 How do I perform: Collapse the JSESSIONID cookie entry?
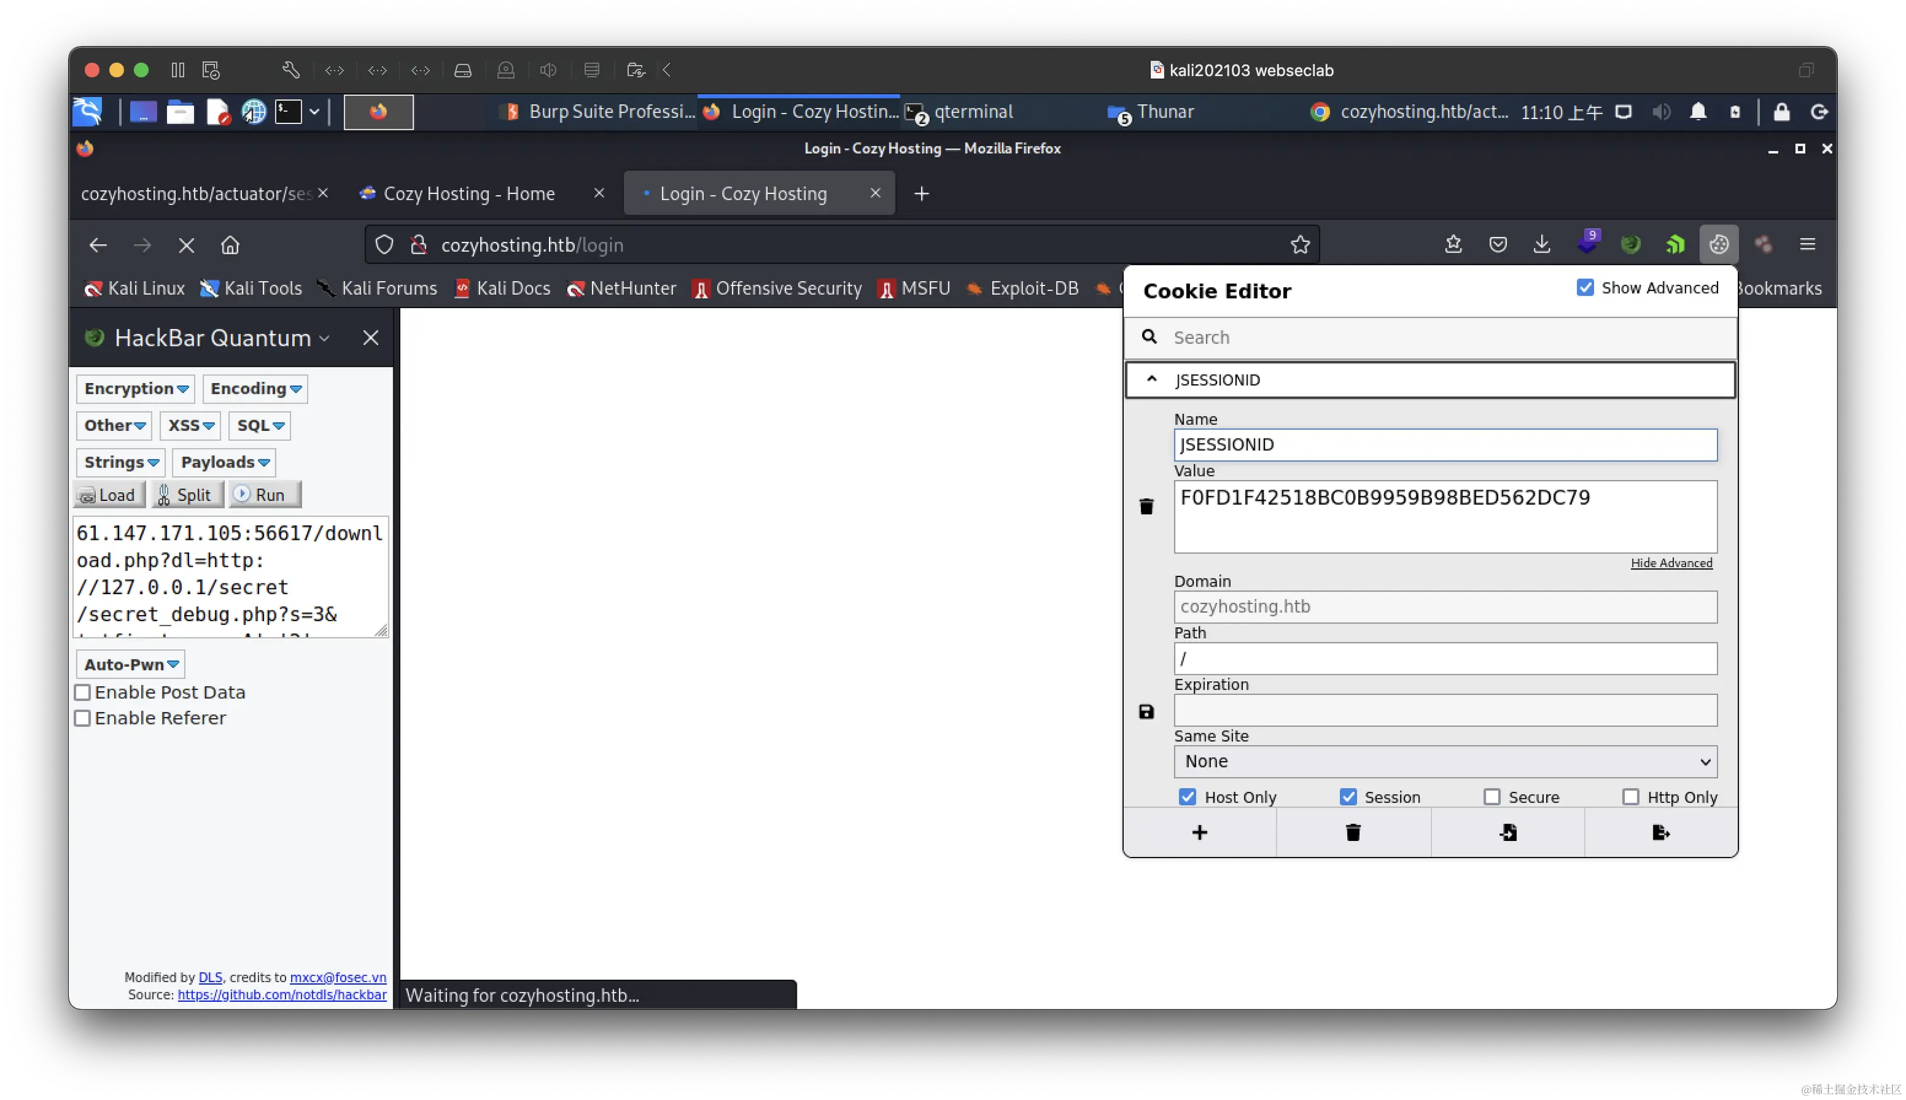coord(1151,379)
